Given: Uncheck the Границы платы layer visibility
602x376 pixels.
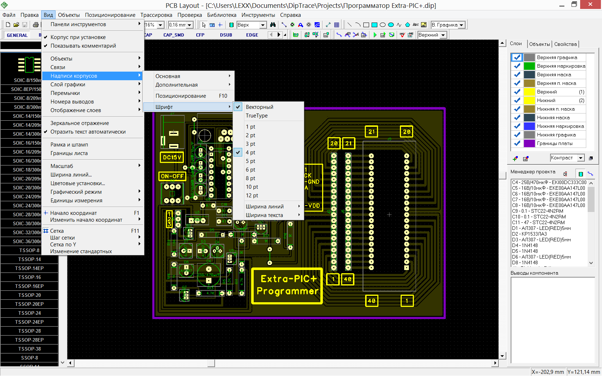Looking at the screenshot, I should (x=517, y=143).
